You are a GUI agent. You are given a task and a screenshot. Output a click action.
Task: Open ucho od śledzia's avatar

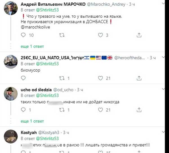click(x=11, y=94)
